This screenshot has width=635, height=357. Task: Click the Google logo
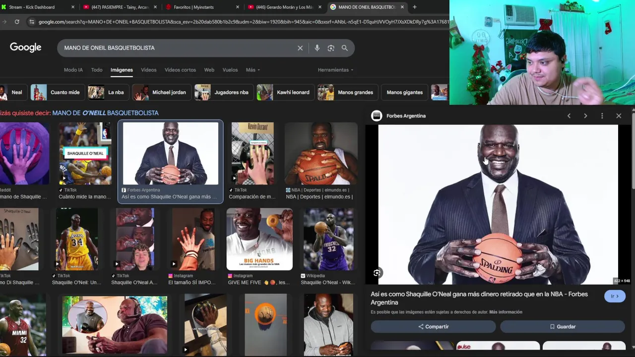click(25, 48)
